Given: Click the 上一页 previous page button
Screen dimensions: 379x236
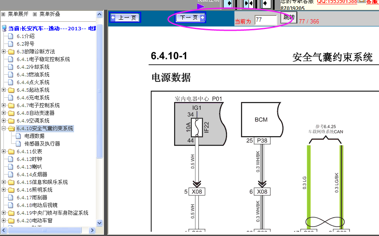Looking at the screenshot, I should (x=125, y=17).
